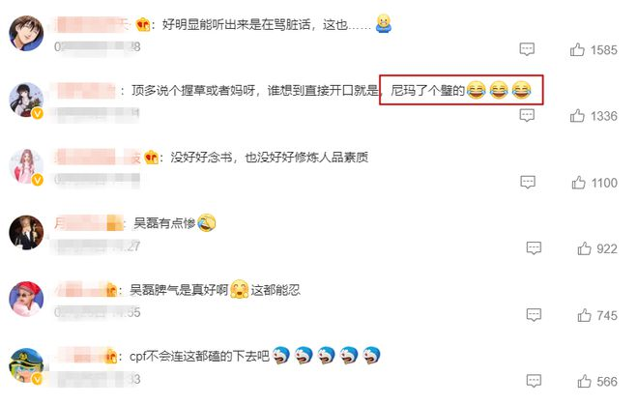Image resolution: width=638 pixels, height=405 pixels.
Task: Like the cpf comment with 566 likes
Action: 584,382
